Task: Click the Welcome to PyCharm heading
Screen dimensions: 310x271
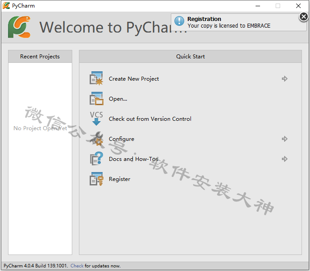Action: [113, 28]
